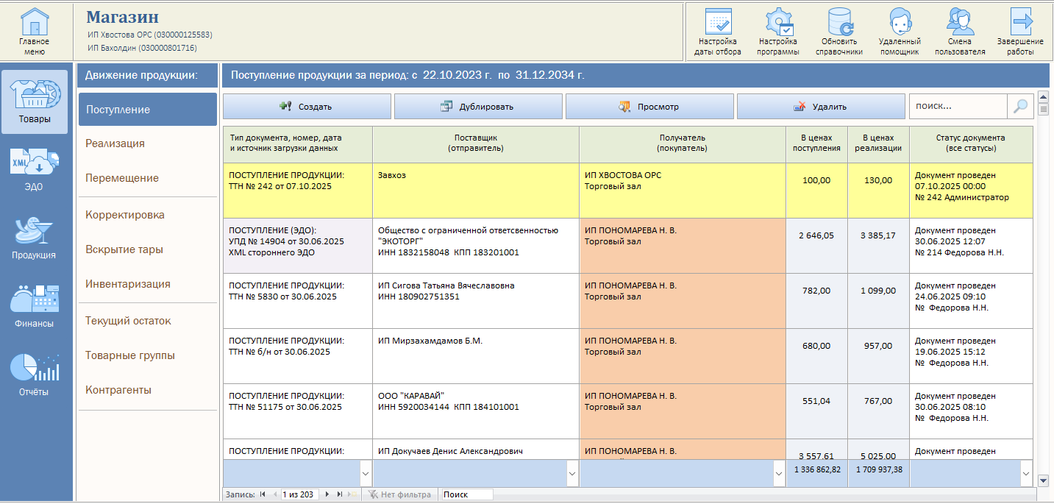The height and width of the screenshot is (504, 1054).
Task: Select Инвентаризация in movement menu
Action: coord(128,284)
